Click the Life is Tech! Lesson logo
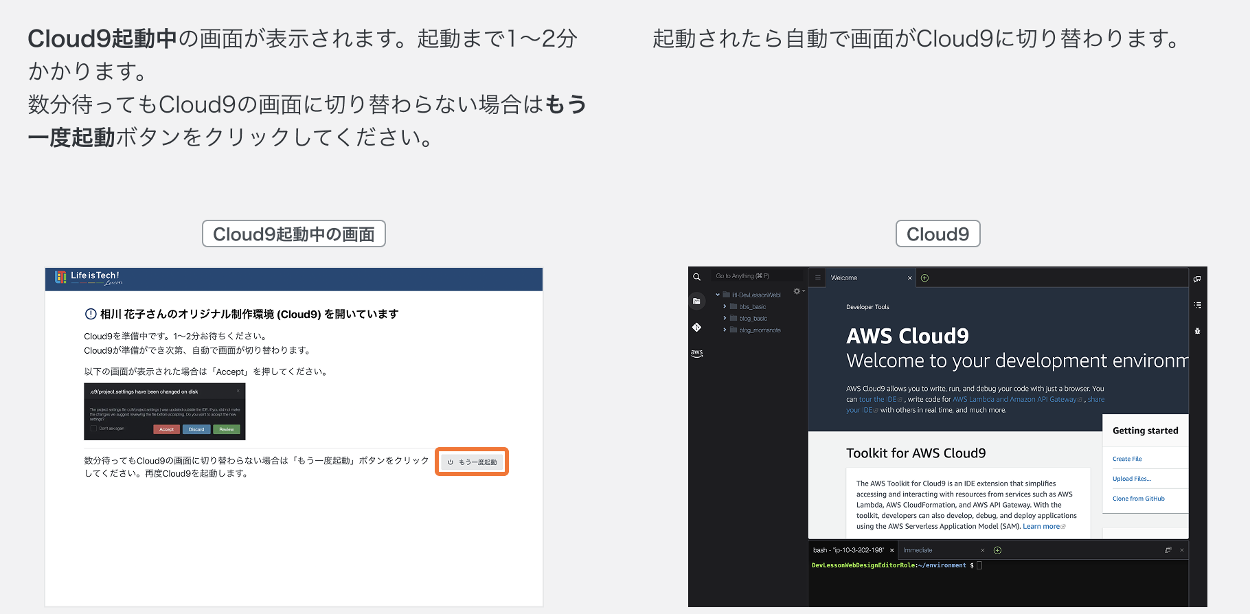This screenshot has height=614, width=1250. pyautogui.click(x=89, y=278)
